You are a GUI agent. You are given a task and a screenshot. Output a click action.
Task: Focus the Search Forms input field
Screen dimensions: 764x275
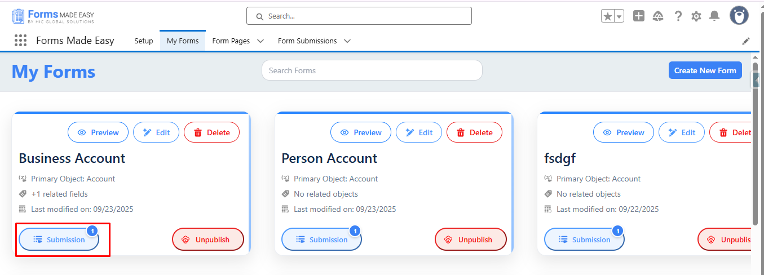(372, 70)
